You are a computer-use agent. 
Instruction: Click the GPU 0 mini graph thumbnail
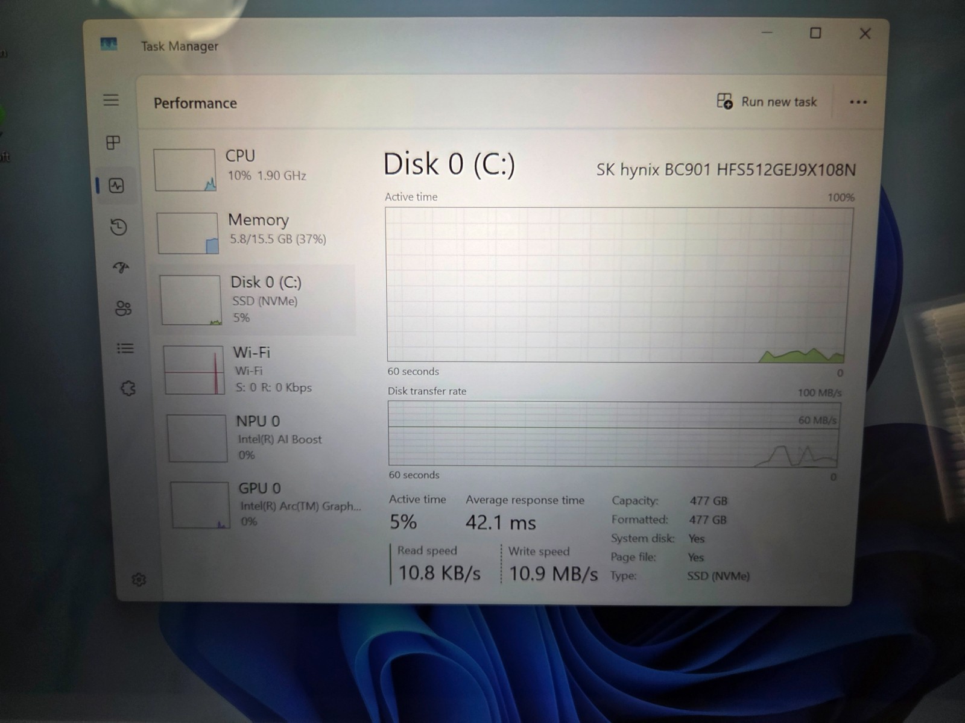point(200,505)
